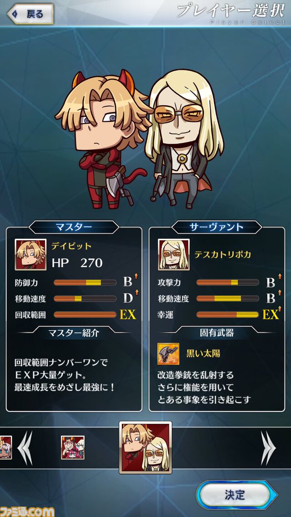Tap the chibi デイビット character with horns
291x517 pixels.
pyautogui.click(x=104, y=139)
